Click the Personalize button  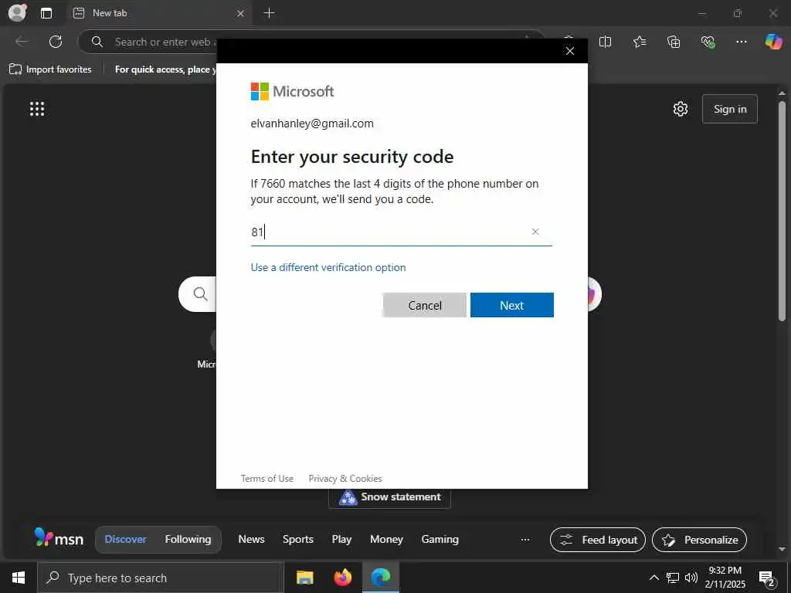(699, 540)
